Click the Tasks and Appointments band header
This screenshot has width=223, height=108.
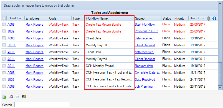click(x=110, y=13)
